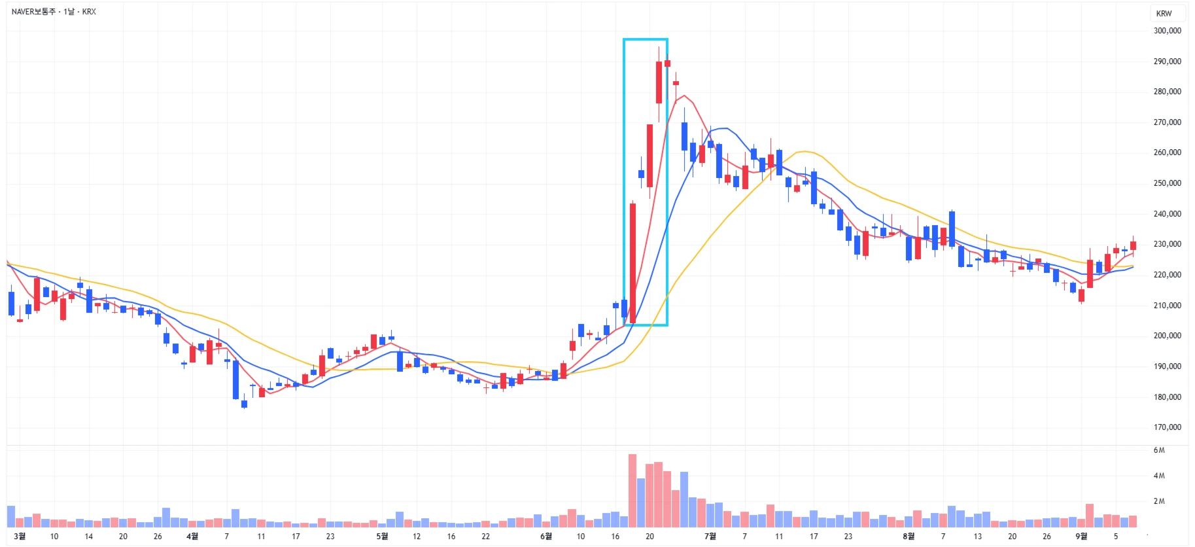Select the 4M volume axis label

click(x=1159, y=476)
